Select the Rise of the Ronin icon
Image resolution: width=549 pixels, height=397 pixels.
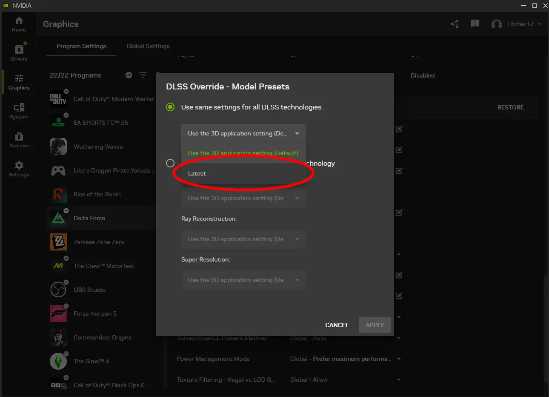point(58,194)
